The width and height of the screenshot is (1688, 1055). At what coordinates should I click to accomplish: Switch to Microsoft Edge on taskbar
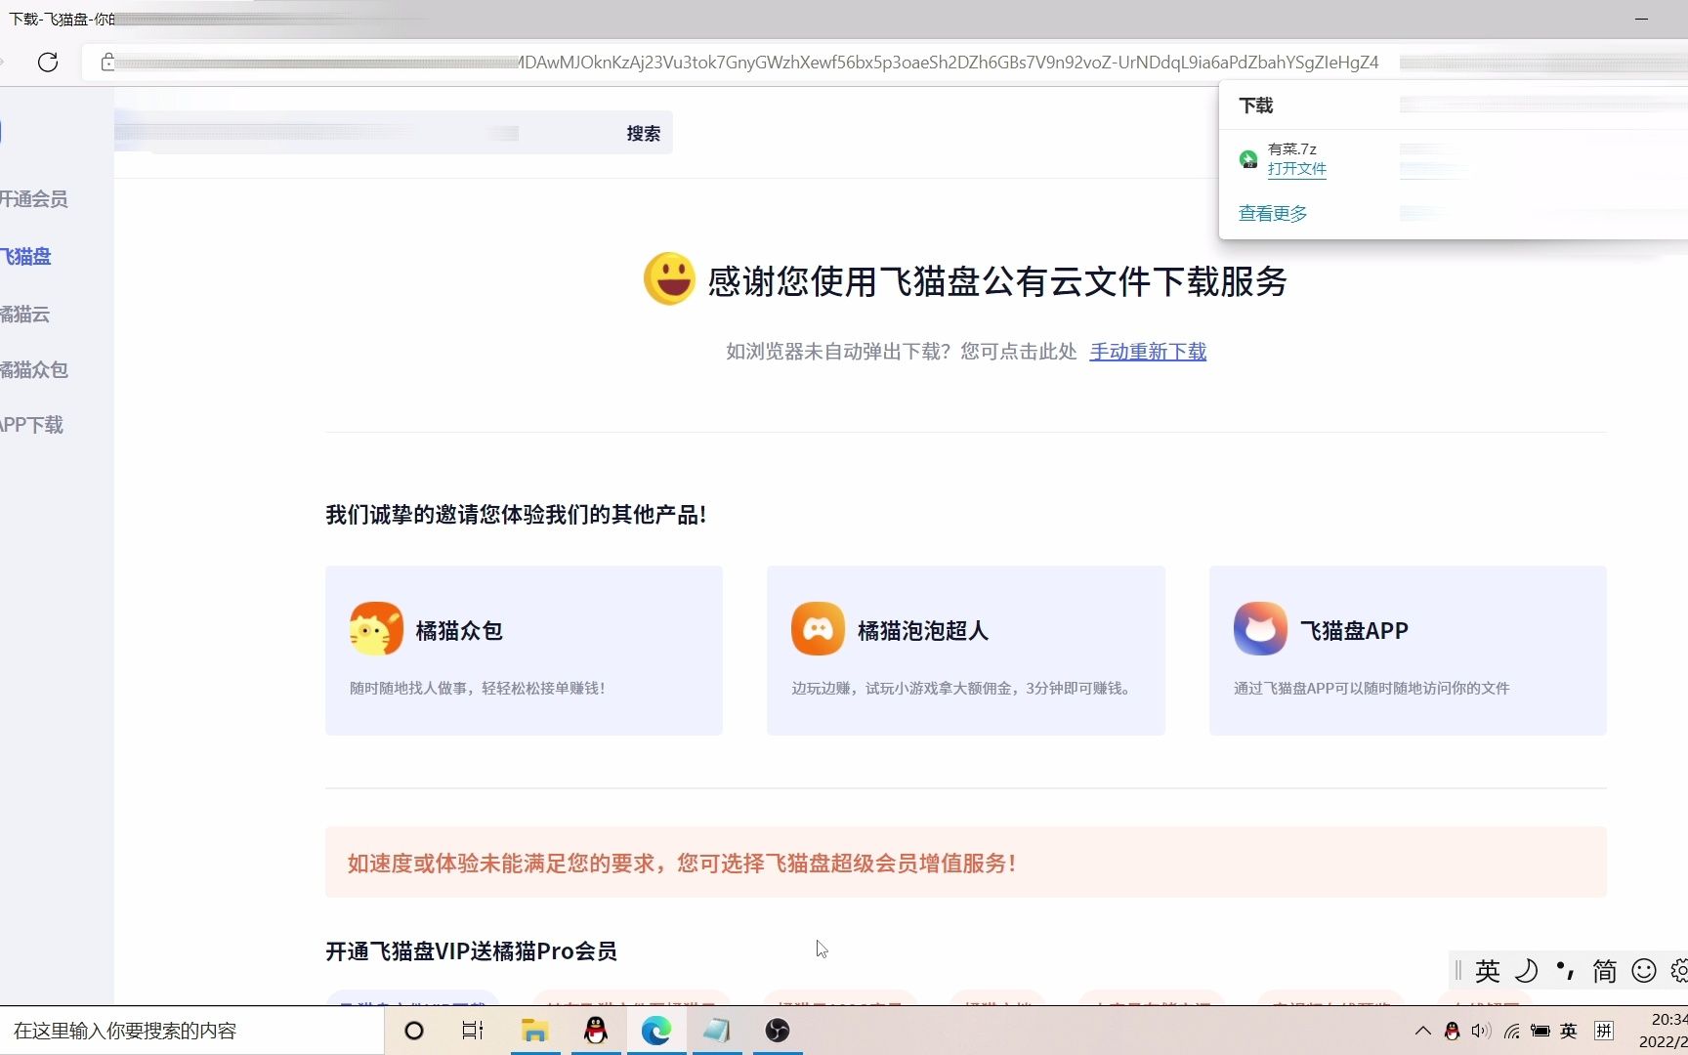pos(655,1031)
